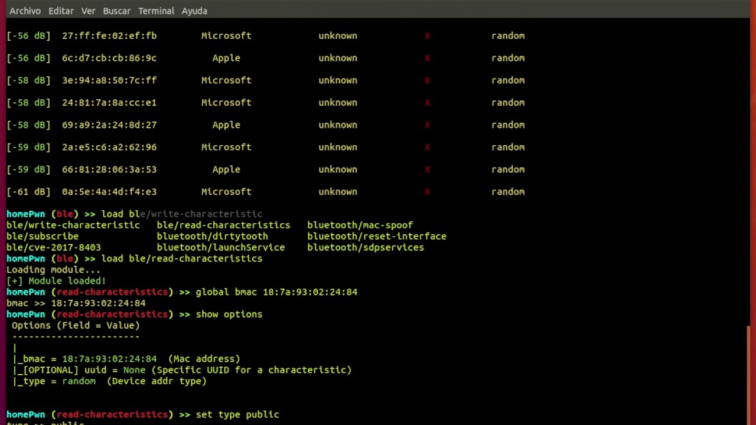The width and height of the screenshot is (756, 425).
Task: Select MAC address 0a:5e:4a:4d:f4:e3
Action: 109,192
